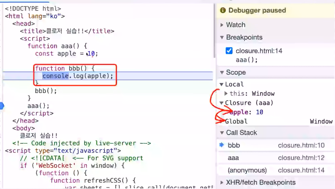Click the Window value in Global row
Screen dimensions: 335x189
(321, 121)
